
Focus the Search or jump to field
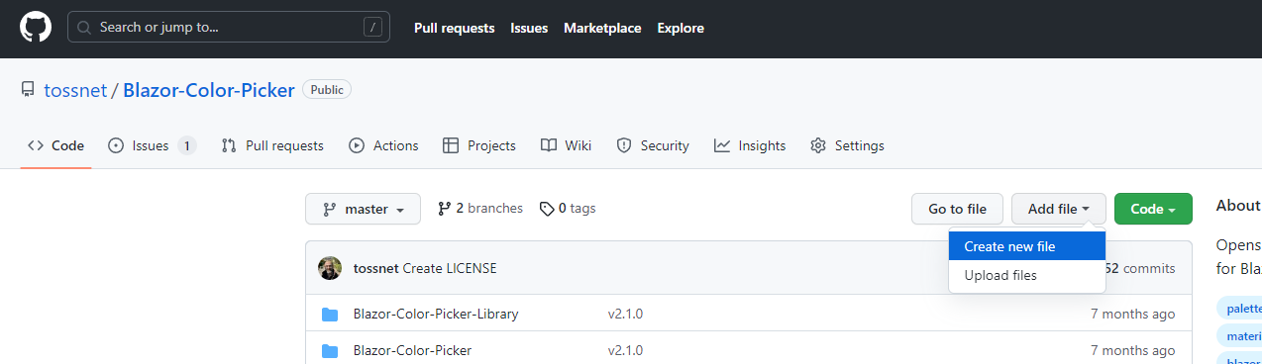point(229,28)
